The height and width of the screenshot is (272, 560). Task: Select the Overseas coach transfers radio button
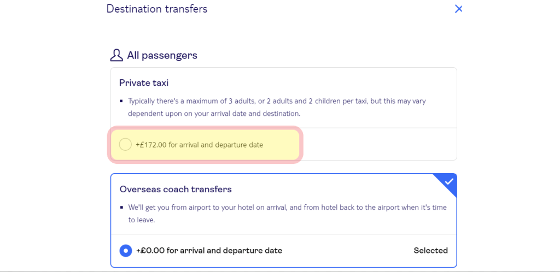126,251
